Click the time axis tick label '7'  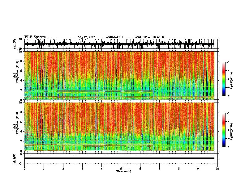(x=160, y=169)
